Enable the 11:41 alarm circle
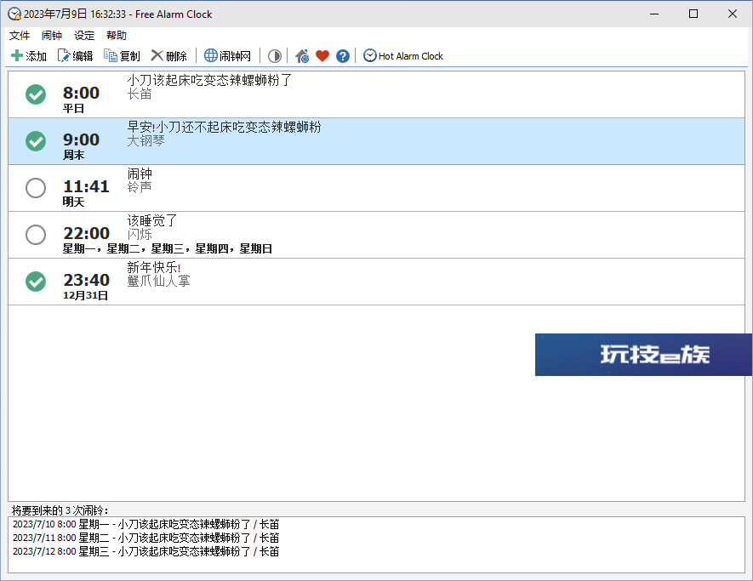This screenshot has width=753, height=581. pyautogui.click(x=36, y=188)
